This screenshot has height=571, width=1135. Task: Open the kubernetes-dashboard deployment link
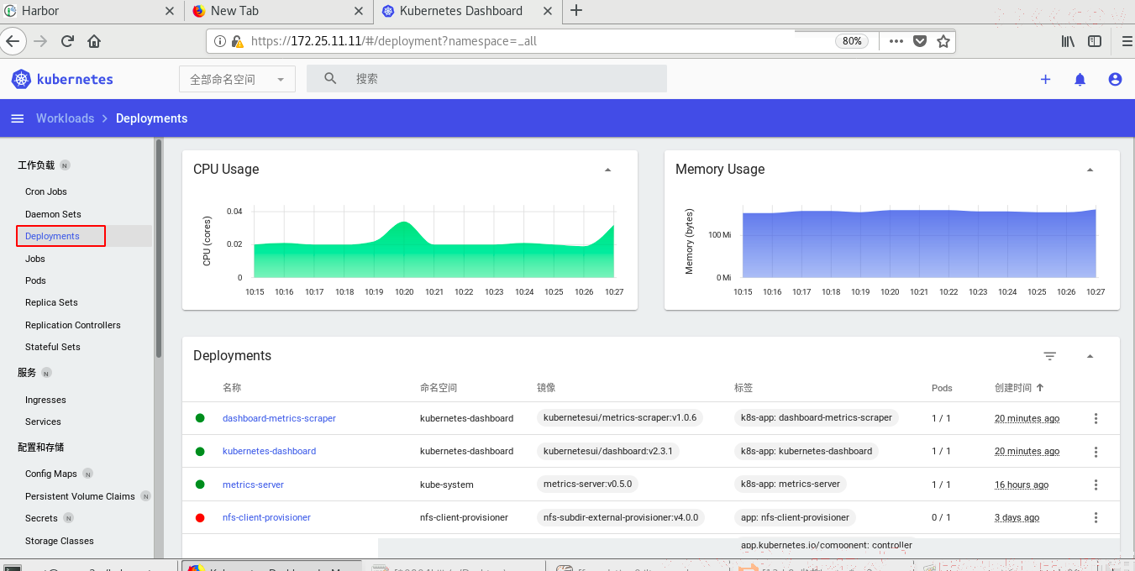(x=269, y=451)
